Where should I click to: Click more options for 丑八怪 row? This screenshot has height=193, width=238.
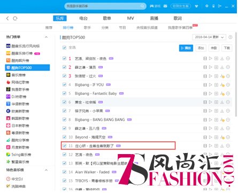tap(228, 128)
